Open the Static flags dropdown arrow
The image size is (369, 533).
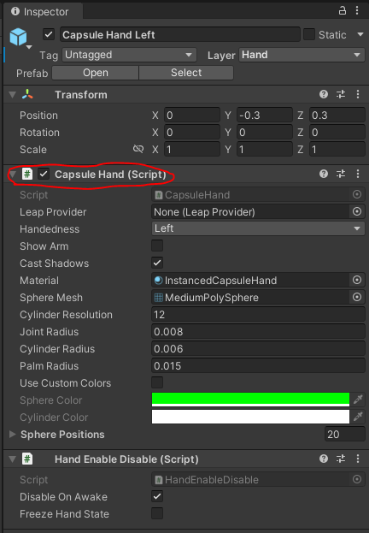coord(360,34)
